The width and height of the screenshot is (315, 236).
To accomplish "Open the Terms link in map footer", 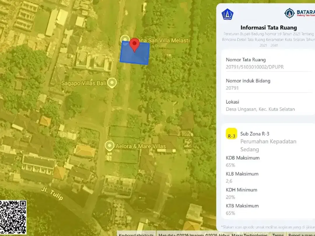I will pos(278,234).
